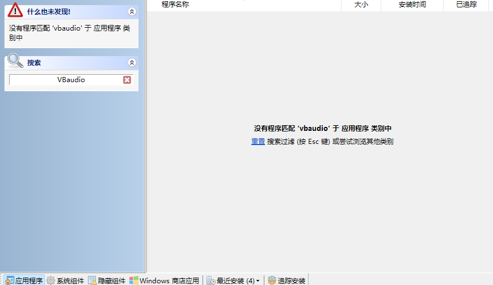Open the 追踪安装 tab
Viewport: 493px width, 285px height.
tap(286, 280)
